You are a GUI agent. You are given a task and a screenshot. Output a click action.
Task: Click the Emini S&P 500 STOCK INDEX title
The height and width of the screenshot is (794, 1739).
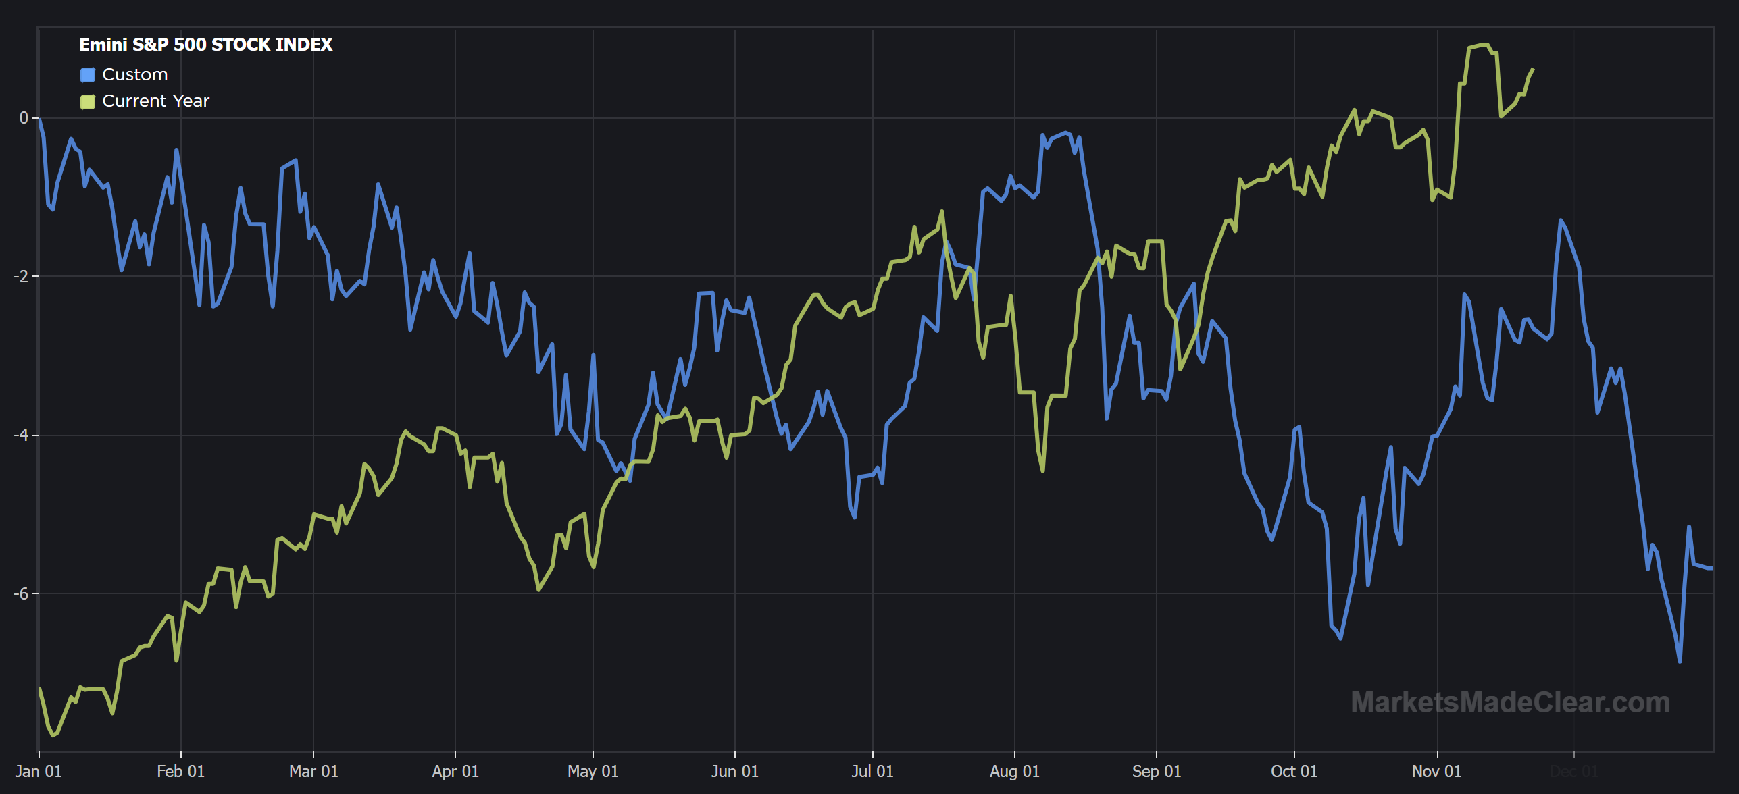[206, 45]
